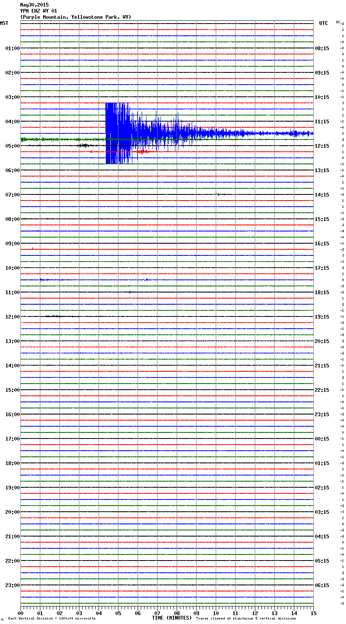Select the 03:00 MST hour label
The width and height of the screenshot is (346, 624).
click(13, 97)
